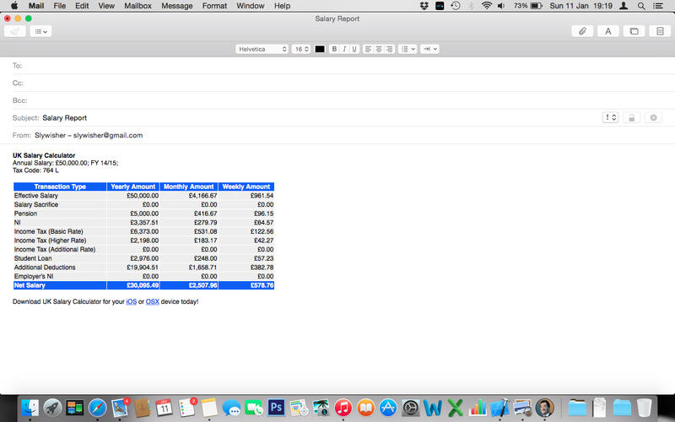Toggle underline formatting

(x=354, y=49)
